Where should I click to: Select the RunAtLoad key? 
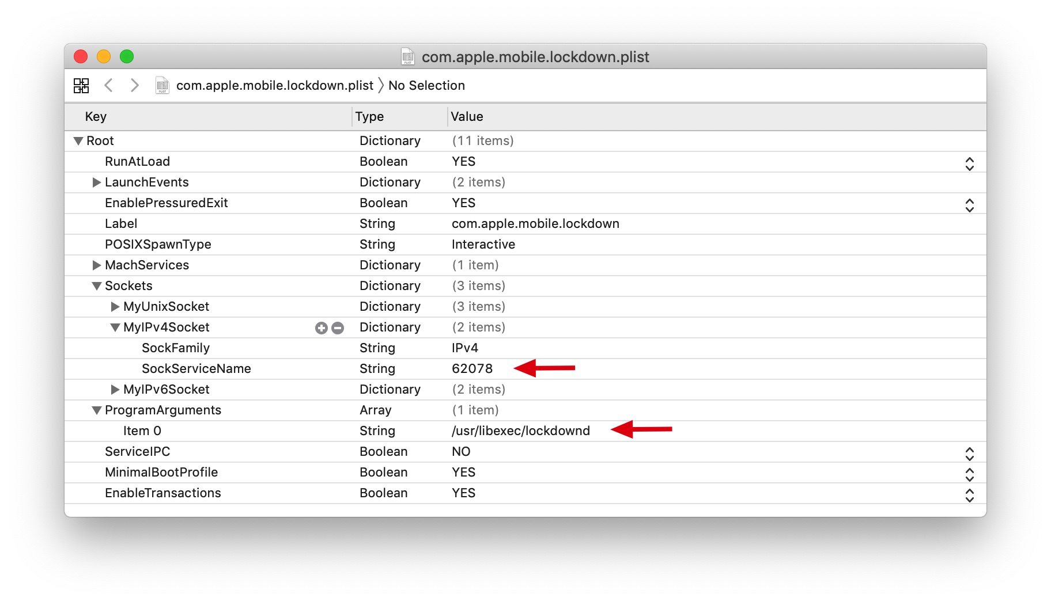tap(137, 162)
